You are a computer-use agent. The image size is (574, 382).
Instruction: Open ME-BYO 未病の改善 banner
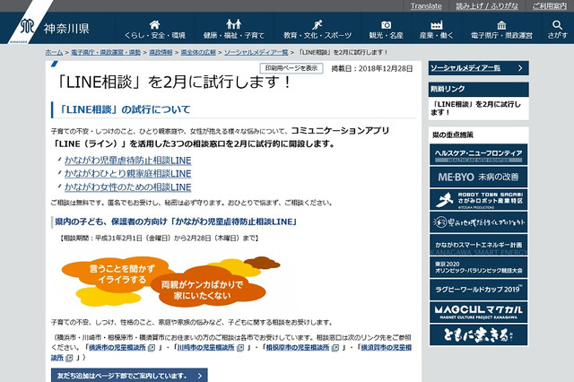point(478,177)
